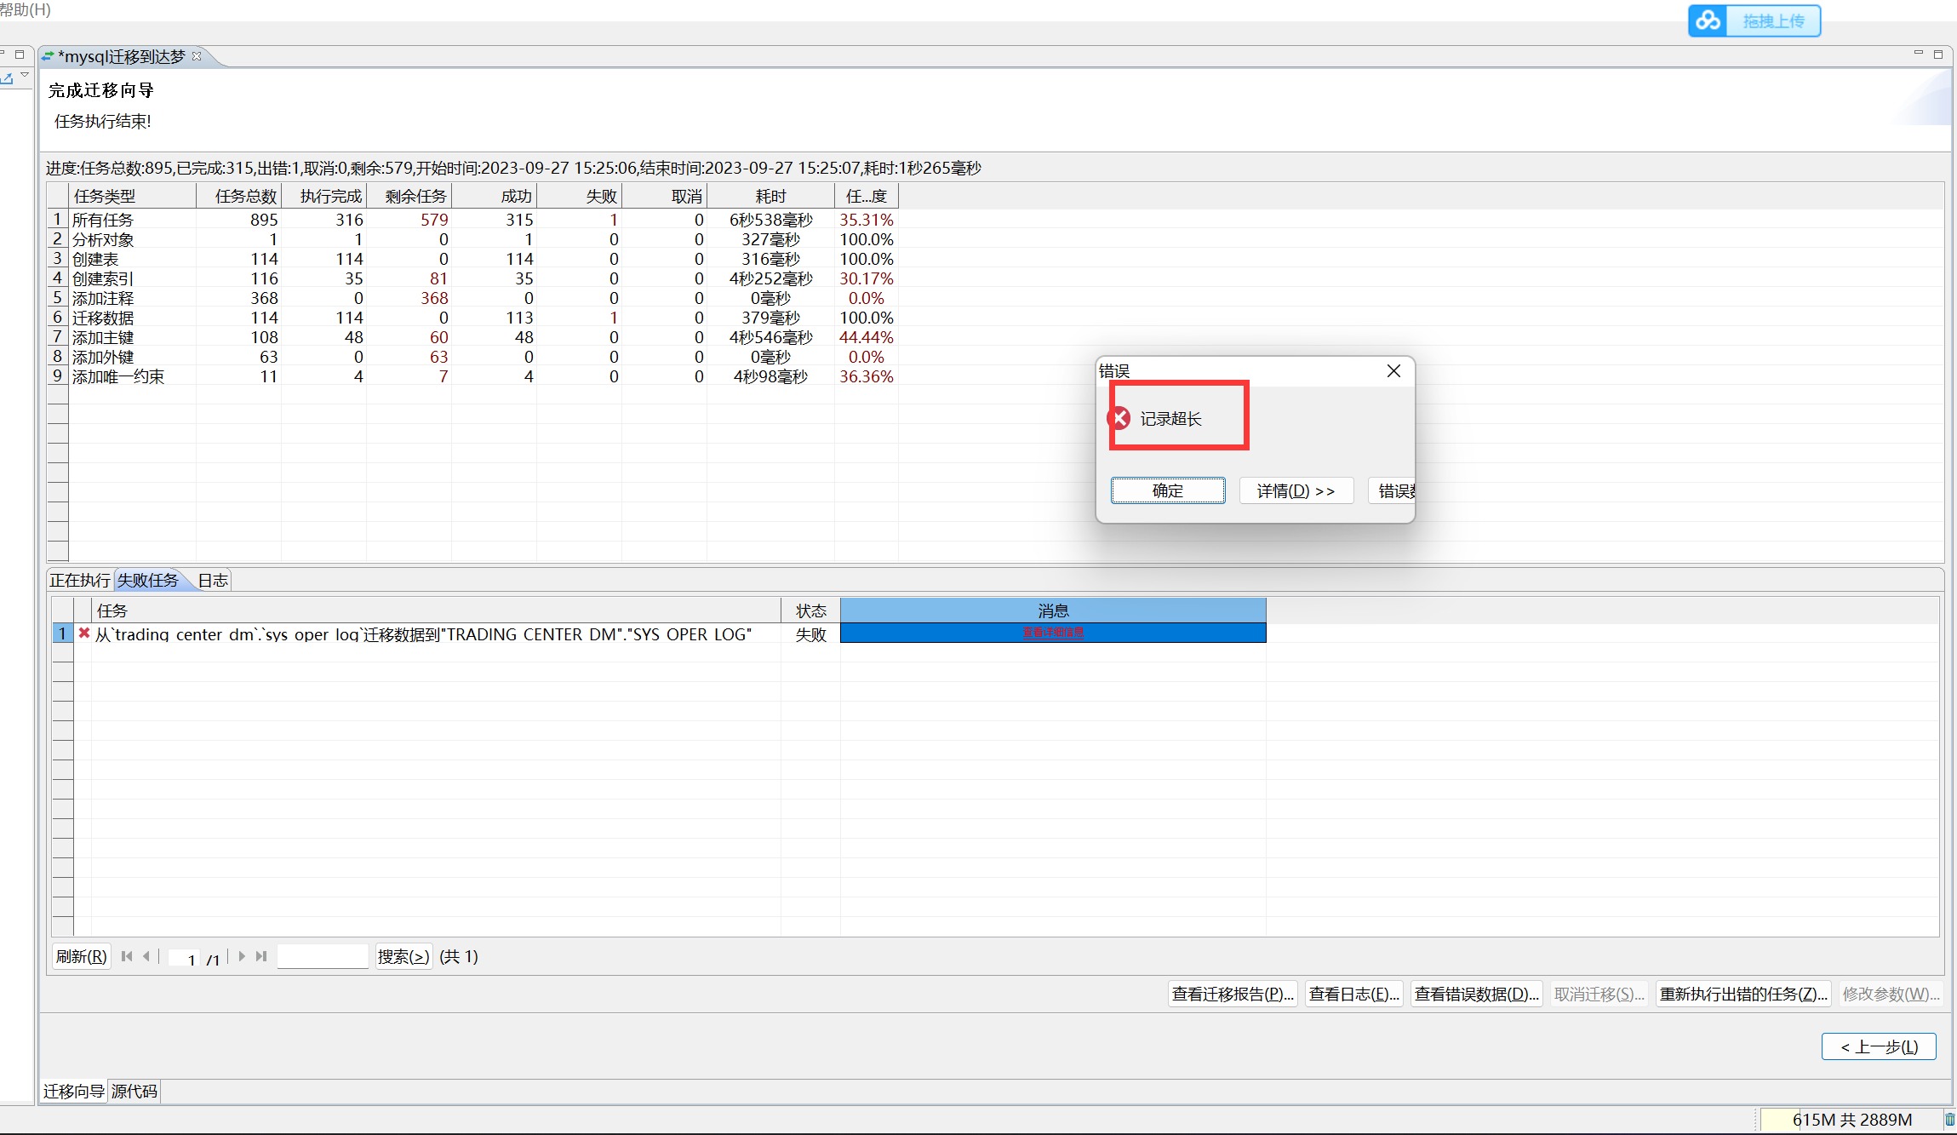Click trash garbage collector icon in status bar
Screen dimensions: 1957x1135
point(1949,1120)
